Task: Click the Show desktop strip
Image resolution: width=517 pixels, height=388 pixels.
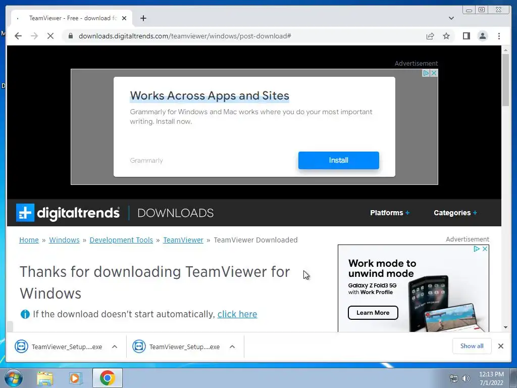Action: click(513, 378)
